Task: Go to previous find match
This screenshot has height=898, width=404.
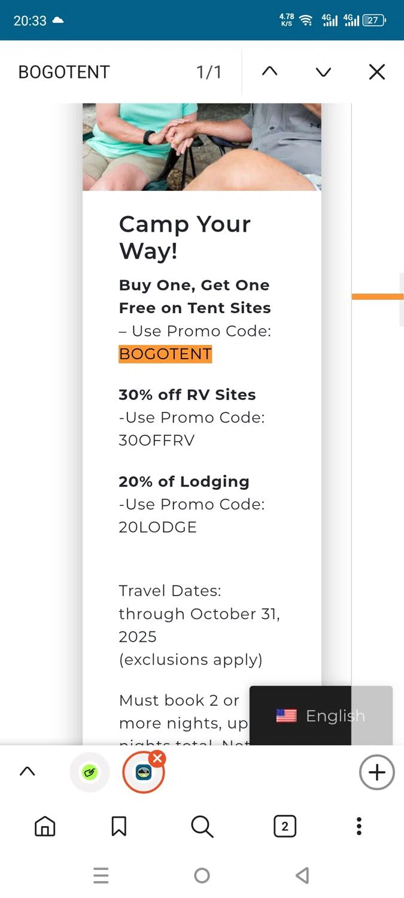Action: coord(270,72)
